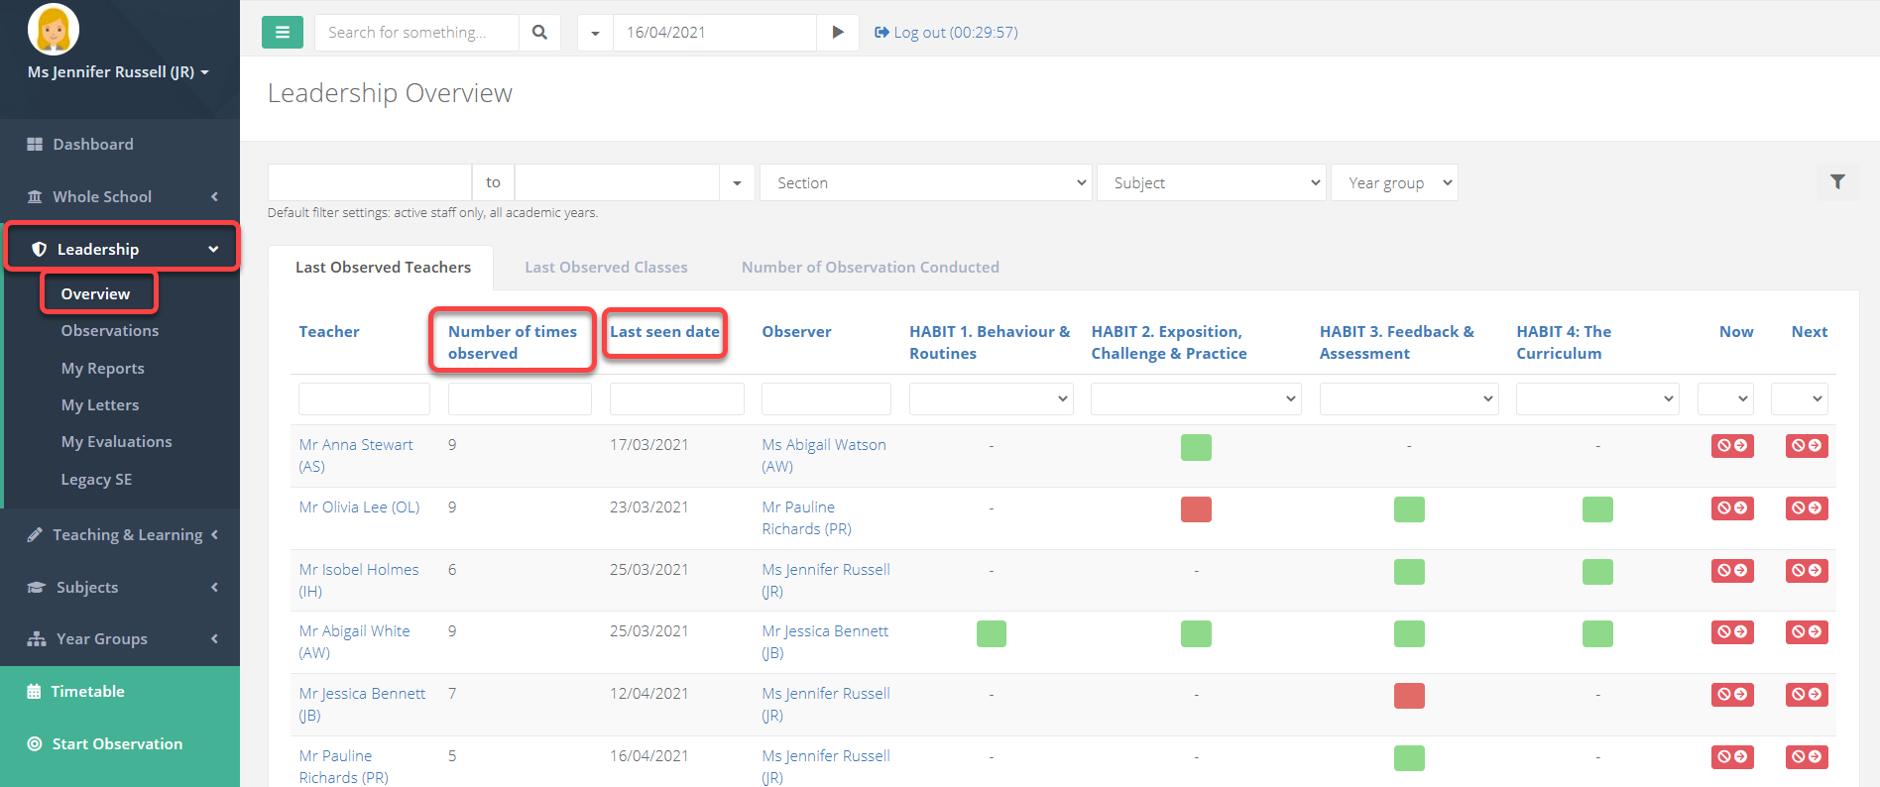Click the Next red button for Jessica Bennett
Screen dimensions: 1880x787
click(x=1807, y=695)
